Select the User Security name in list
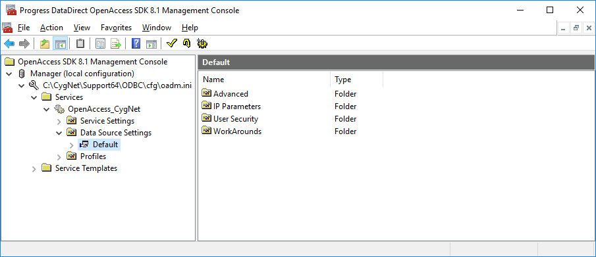Viewport: 596px width, 257px height. coord(236,119)
